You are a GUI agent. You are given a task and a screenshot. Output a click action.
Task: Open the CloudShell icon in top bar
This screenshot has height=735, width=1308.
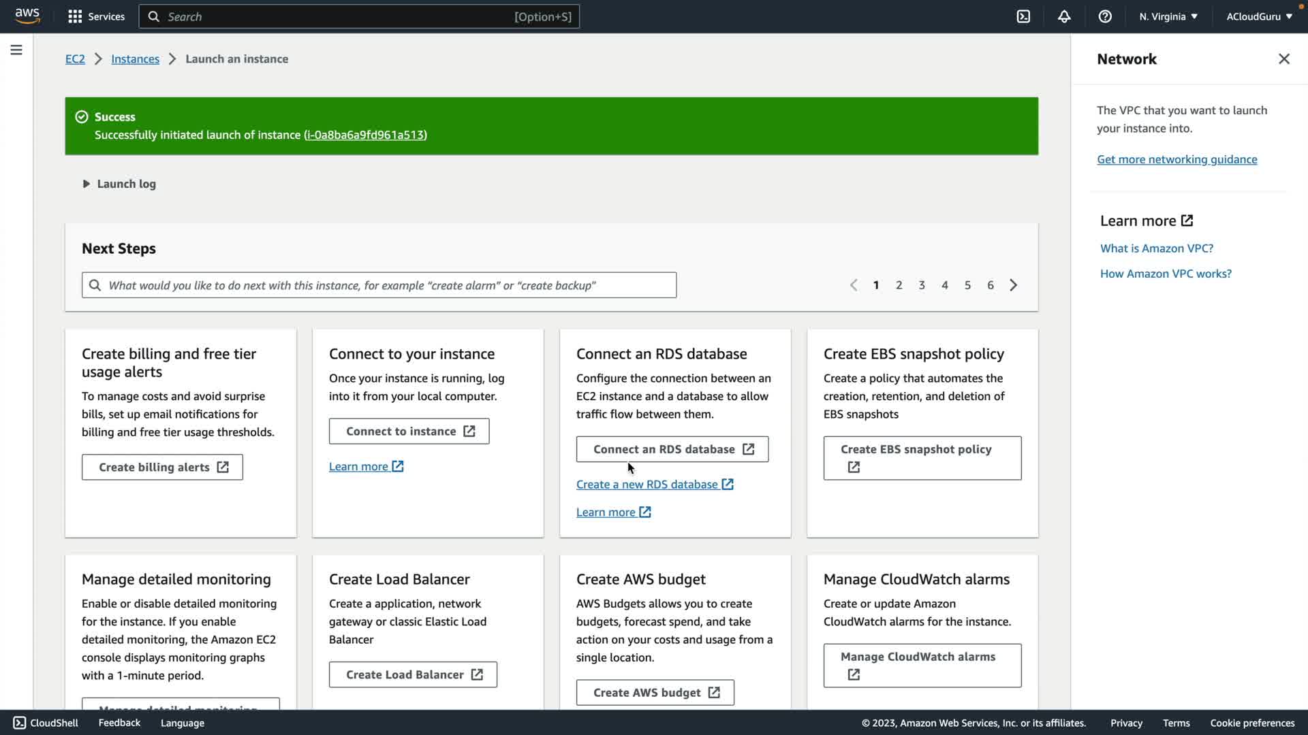pyautogui.click(x=1023, y=16)
